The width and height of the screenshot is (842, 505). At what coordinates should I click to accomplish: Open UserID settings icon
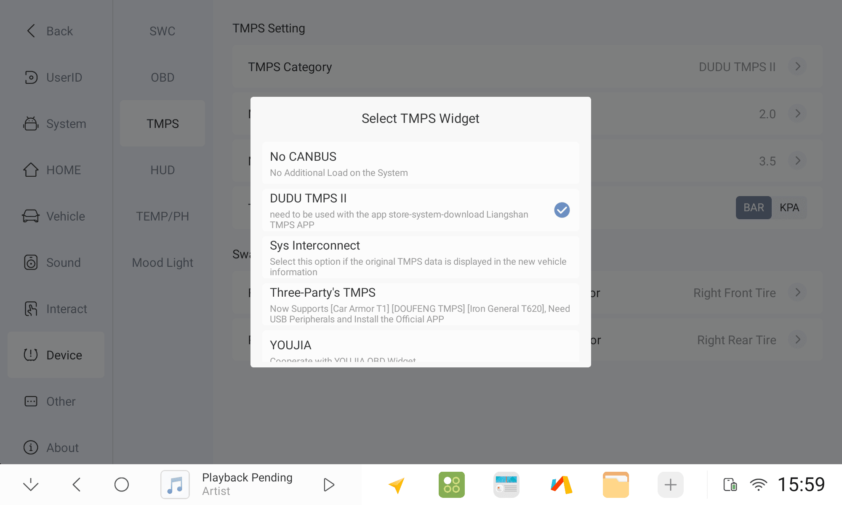(x=31, y=77)
